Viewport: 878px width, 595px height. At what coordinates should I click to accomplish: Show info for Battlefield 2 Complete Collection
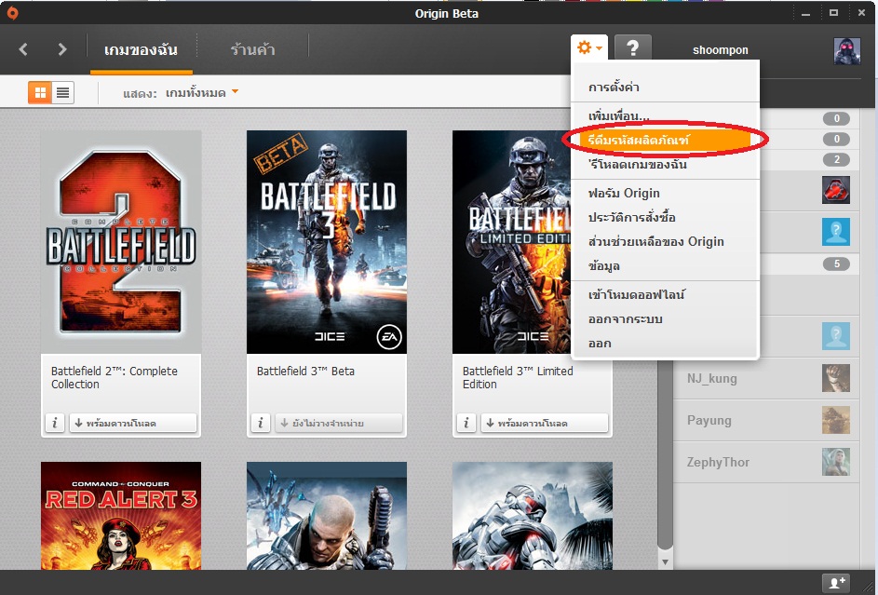pyautogui.click(x=54, y=423)
